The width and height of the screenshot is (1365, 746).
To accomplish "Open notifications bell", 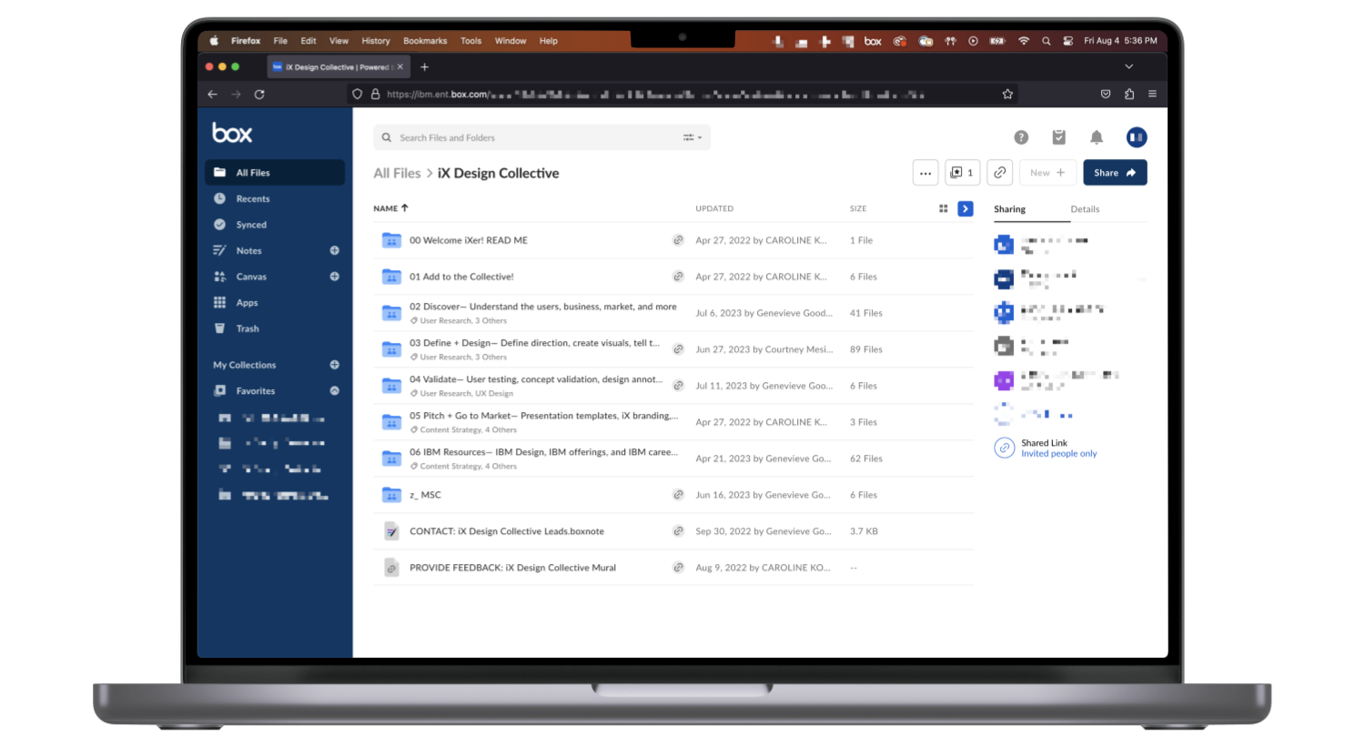I will click(x=1097, y=137).
